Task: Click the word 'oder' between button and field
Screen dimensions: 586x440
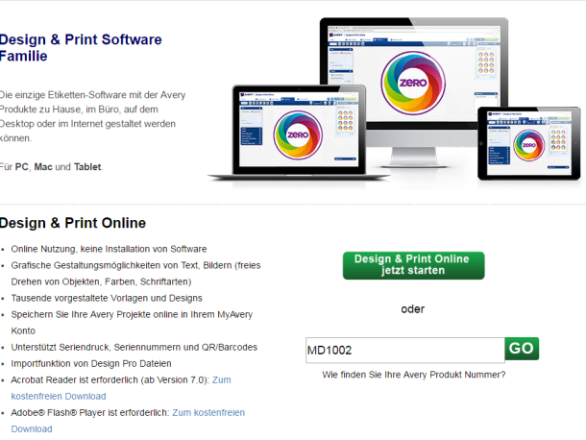Action: [x=412, y=309]
